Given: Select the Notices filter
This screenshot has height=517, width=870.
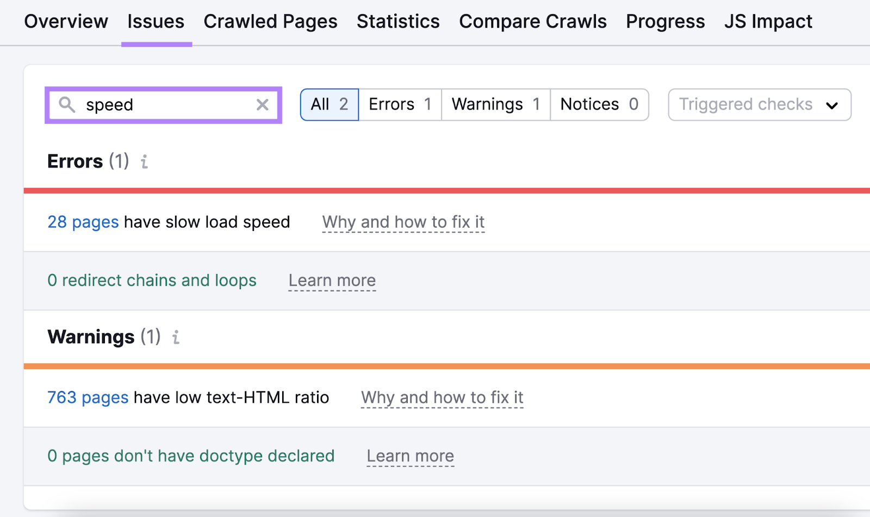Looking at the screenshot, I should 599,104.
